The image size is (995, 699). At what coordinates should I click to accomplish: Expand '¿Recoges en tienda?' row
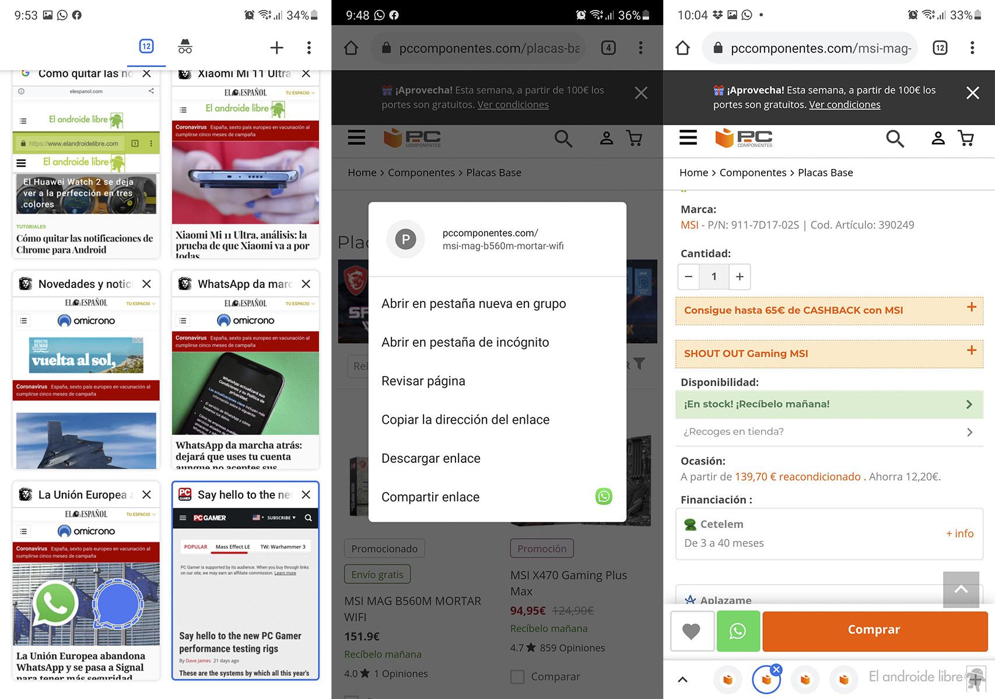coord(829,432)
